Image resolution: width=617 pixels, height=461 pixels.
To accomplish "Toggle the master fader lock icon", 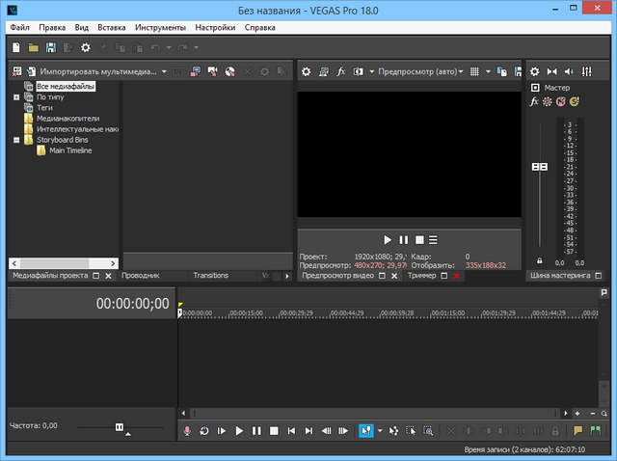I will (x=539, y=261).
